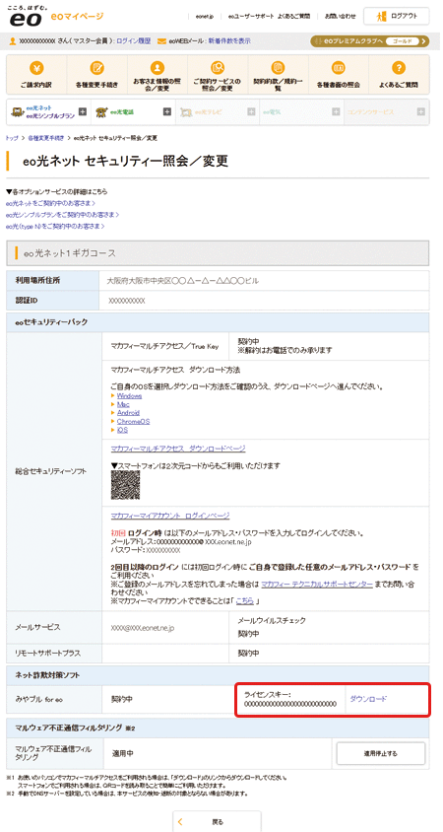Open the Mac download instructions link
Image resolution: width=443 pixels, height=832 pixels.
click(123, 405)
